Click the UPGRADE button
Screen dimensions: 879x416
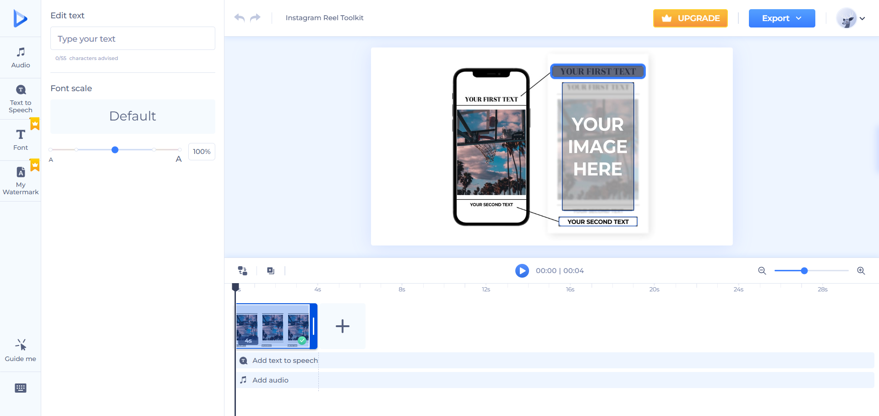click(x=690, y=18)
